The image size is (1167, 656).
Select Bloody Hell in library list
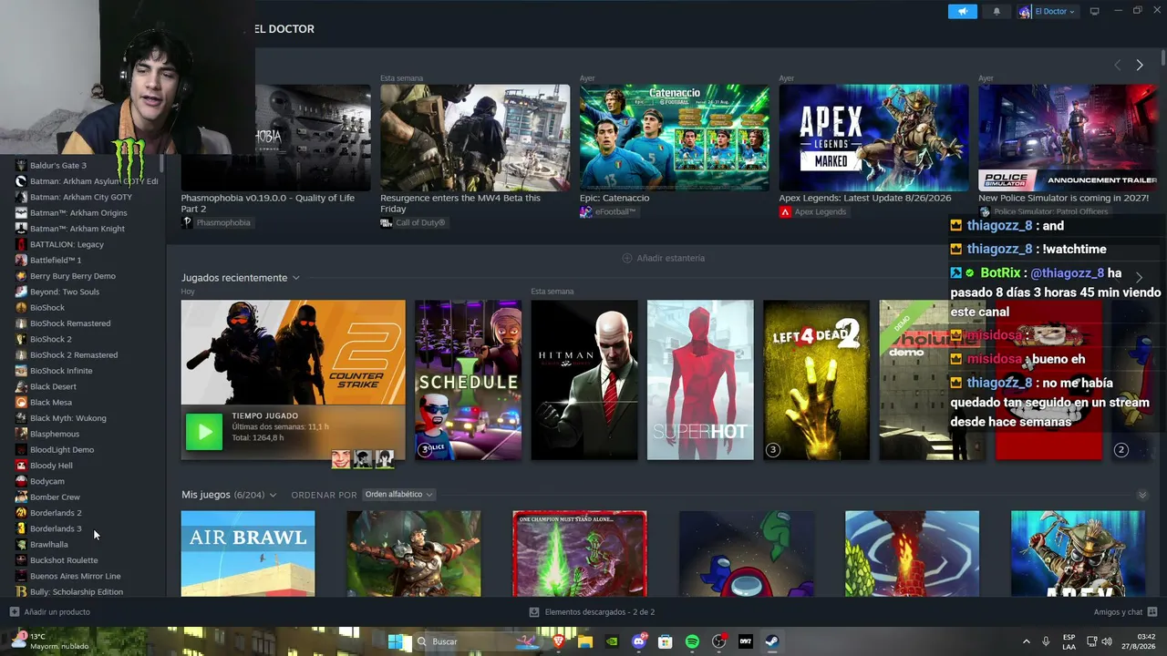point(51,466)
